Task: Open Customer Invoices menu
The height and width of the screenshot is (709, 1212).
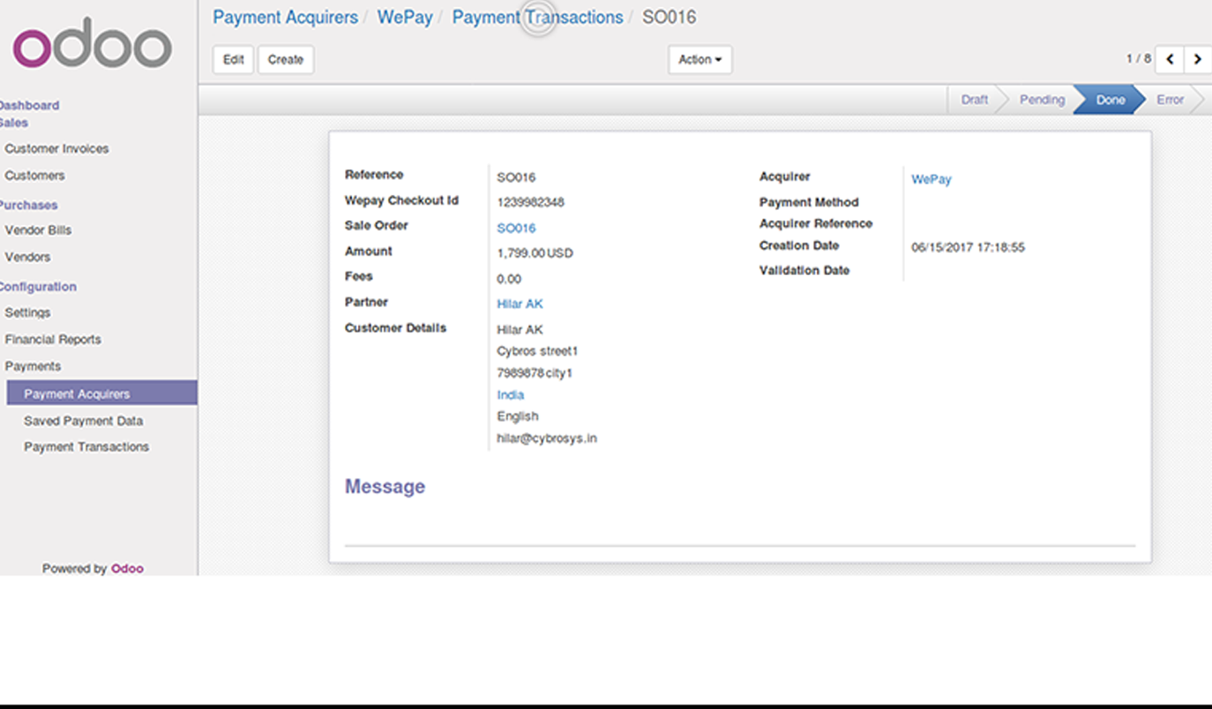Action: (56, 148)
